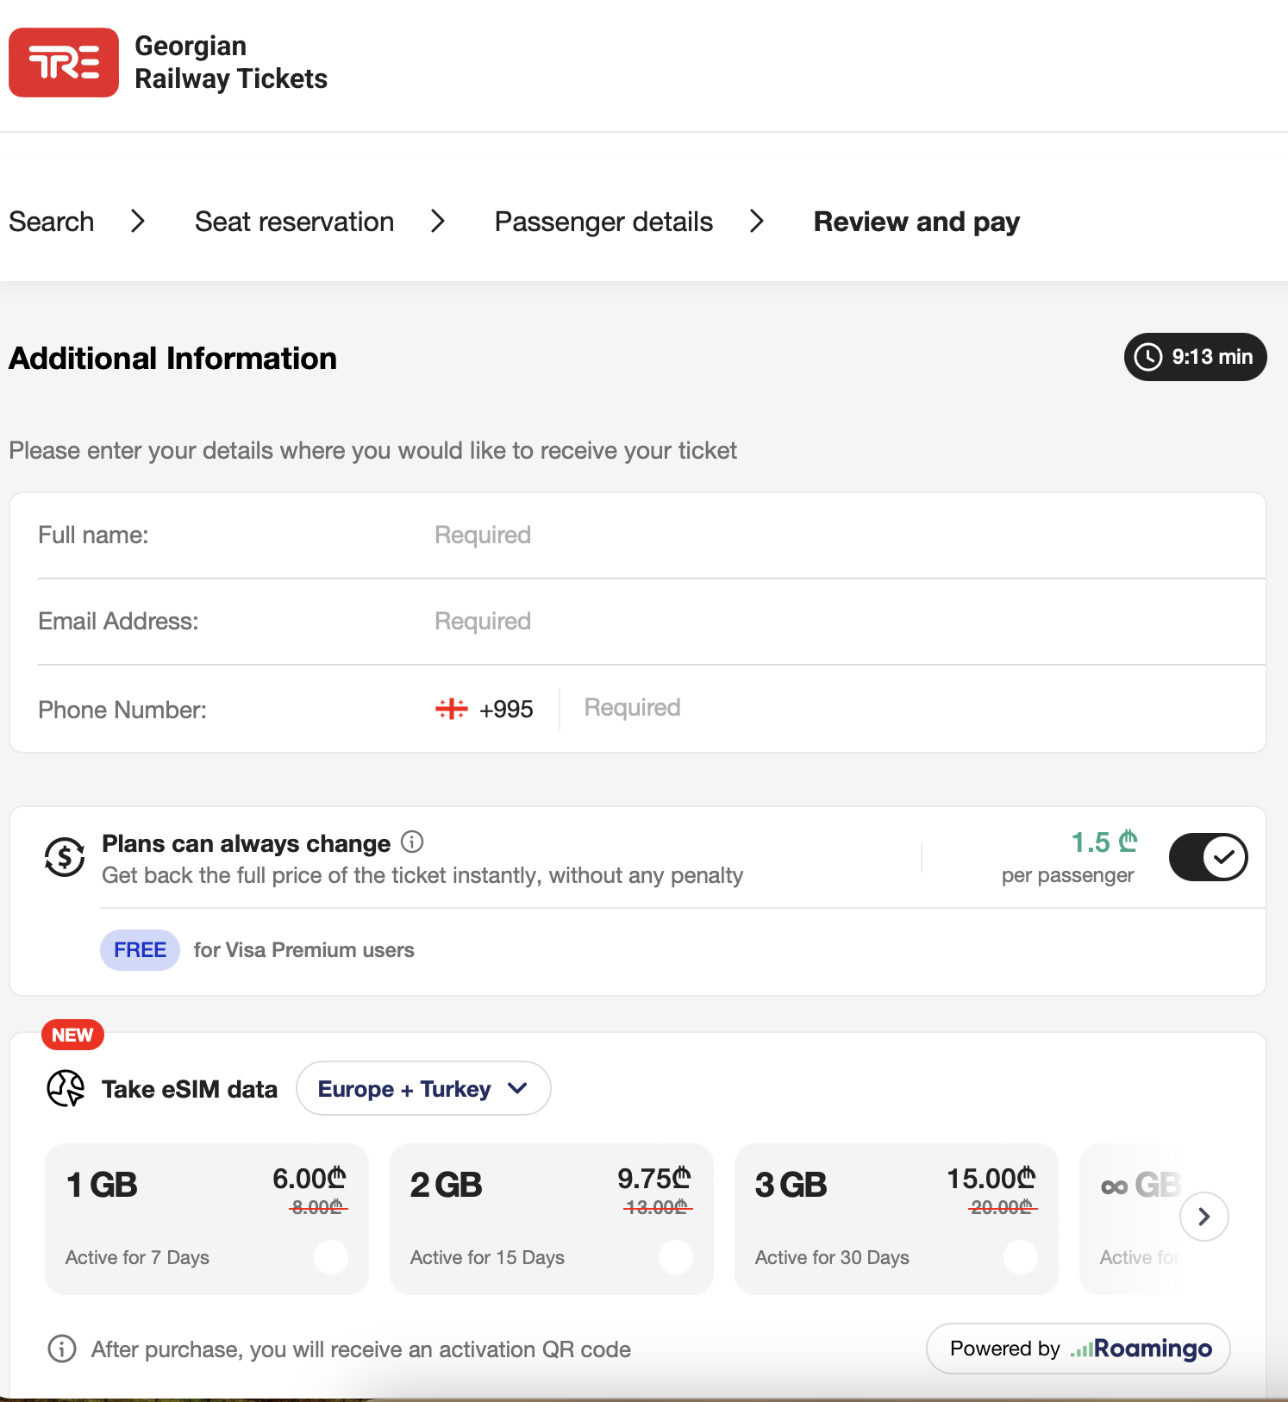Click the refund dollar-cycle icon
The image size is (1288, 1402).
[65, 857]
